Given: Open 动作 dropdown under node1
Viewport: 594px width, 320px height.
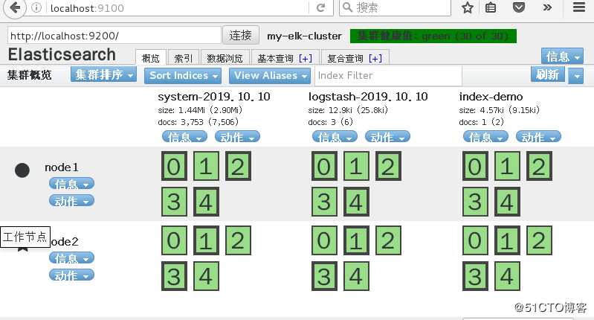Looking at the screenshot, I should click(x=71, y=201).
